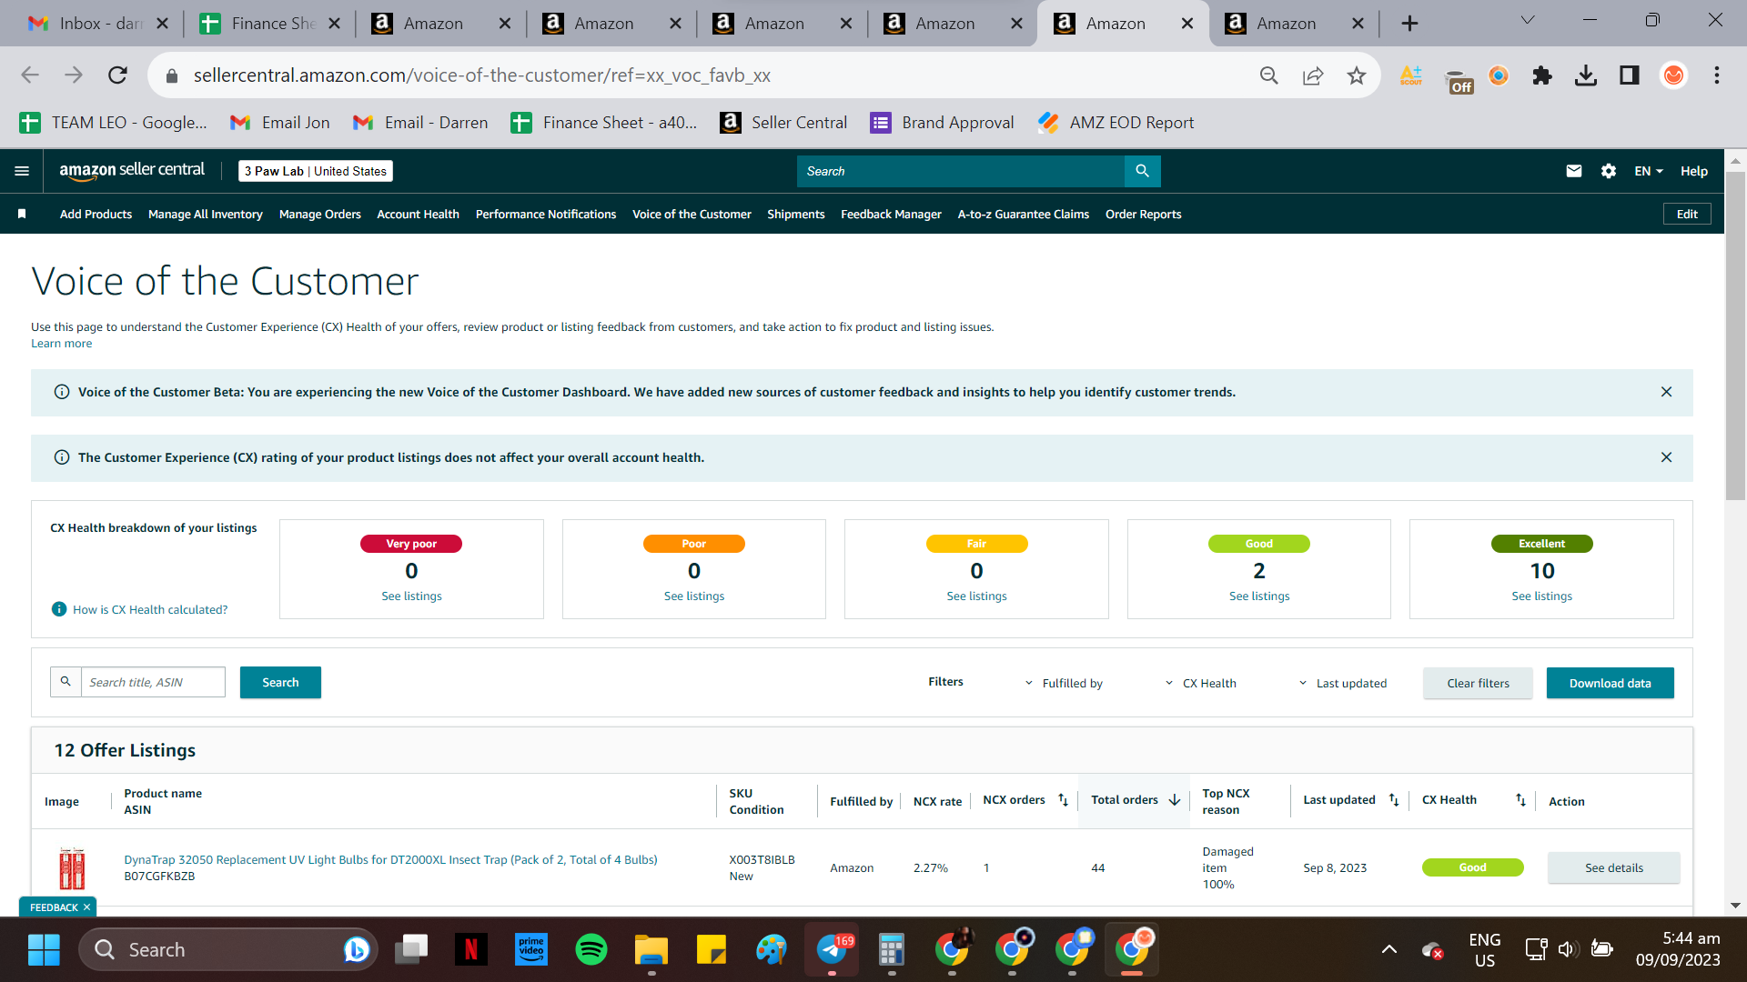Open Account Health
The width and height of the screenshot is (1747, 982).
[x=418, y=215]
